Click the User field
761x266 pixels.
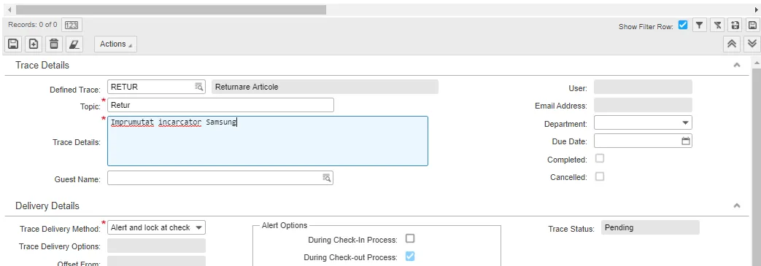[643, 87]
